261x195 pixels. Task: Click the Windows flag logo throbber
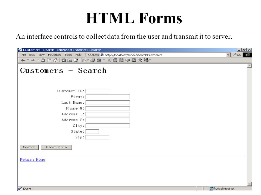coord(247,55)
